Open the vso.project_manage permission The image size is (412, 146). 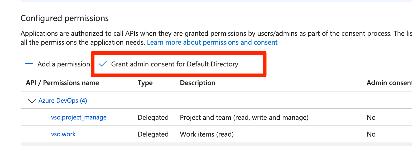[x=79, y=117]
